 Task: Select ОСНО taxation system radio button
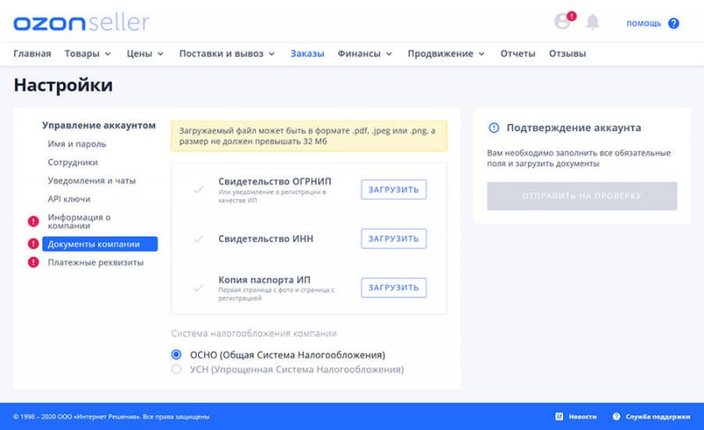coord(177,354)
